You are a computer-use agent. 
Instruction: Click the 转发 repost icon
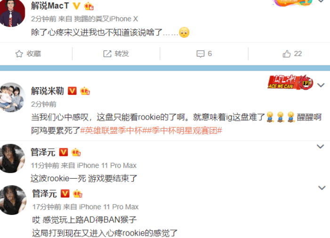107,54
